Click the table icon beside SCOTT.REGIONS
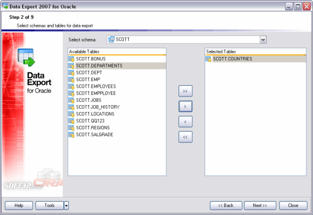The width and height of the screenshot is (313, 215). coord(71,128)
